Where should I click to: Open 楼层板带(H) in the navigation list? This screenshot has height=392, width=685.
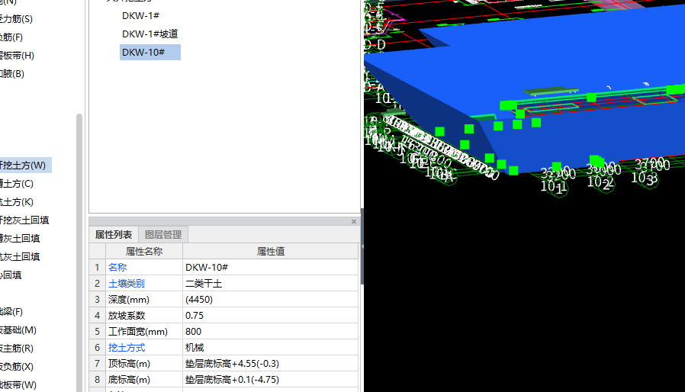coord(17,56)
